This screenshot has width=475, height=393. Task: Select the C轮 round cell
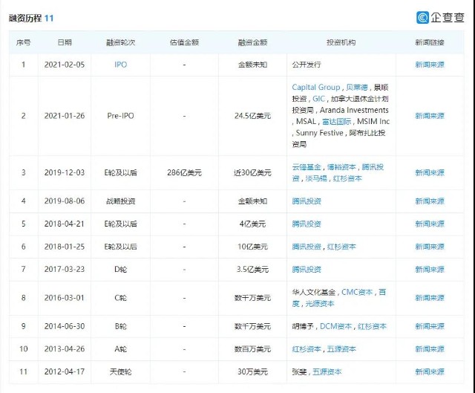point(120,298)
